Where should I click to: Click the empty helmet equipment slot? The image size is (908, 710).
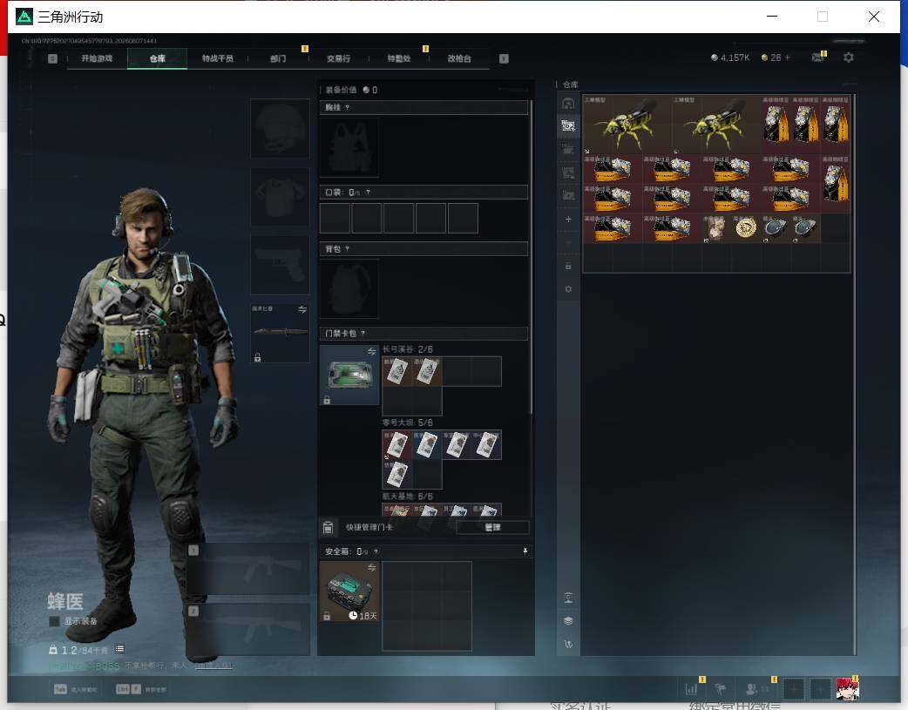tap(280, 129)
